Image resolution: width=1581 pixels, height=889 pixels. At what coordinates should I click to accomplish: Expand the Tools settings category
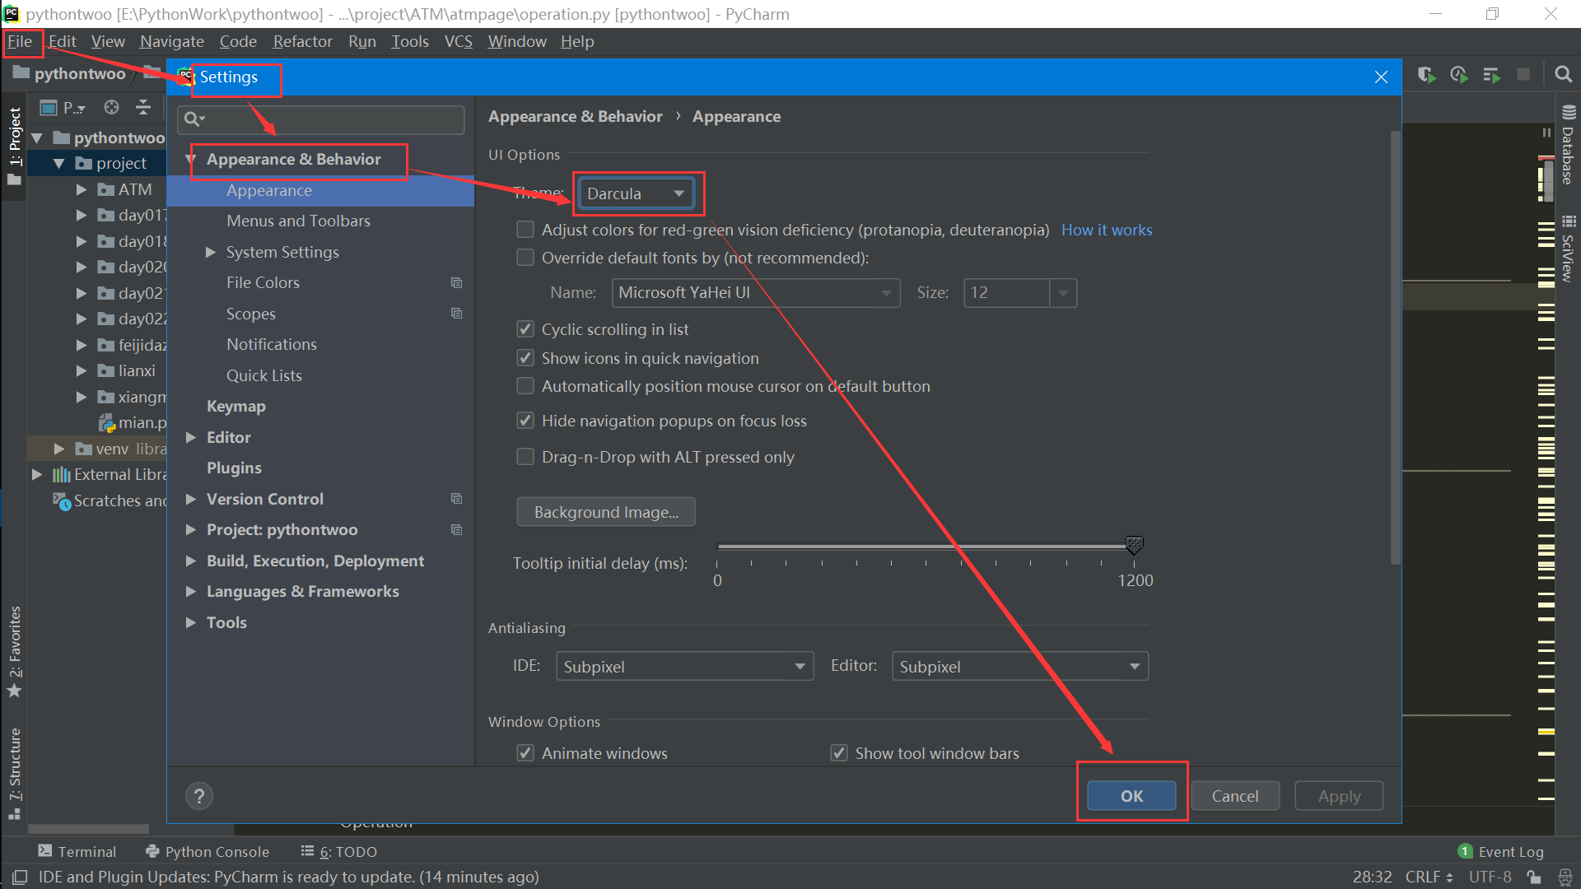[191, 622]
